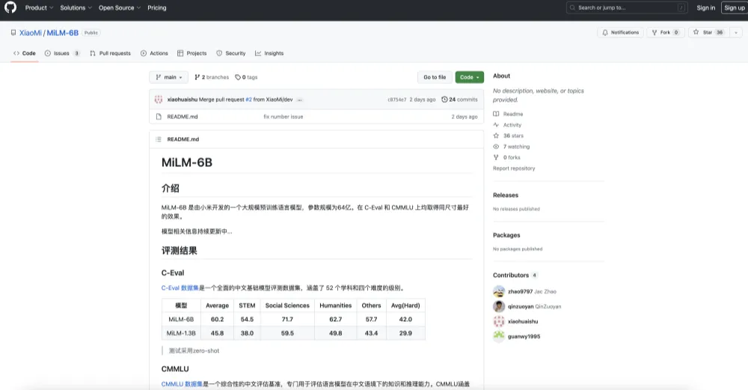Open pull request #2 link
The height and width of the screenshot is (390, 748).
pos(248,100)
